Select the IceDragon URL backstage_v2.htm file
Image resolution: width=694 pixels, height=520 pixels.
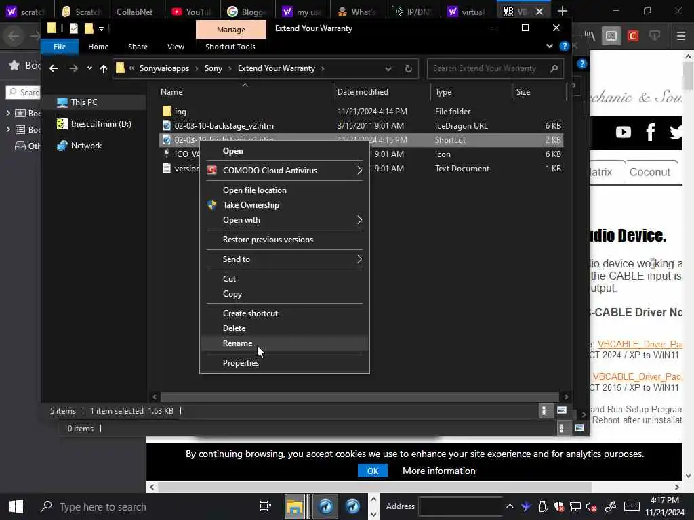[x=224, y=126]
